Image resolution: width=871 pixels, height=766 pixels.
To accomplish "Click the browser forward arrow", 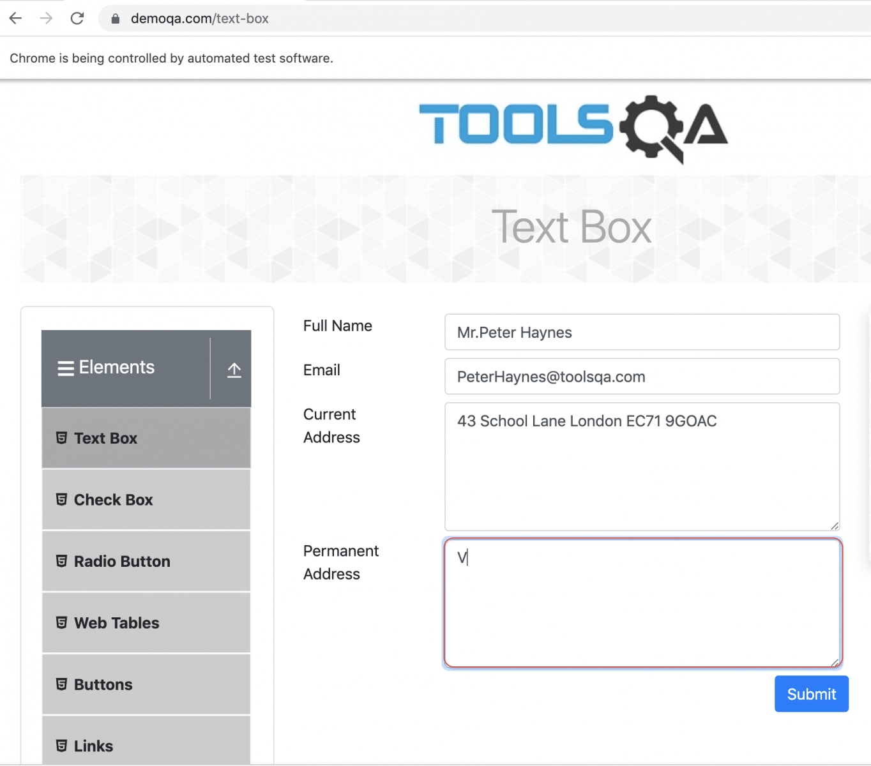I will [46, 19].
